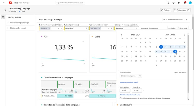Select May 1 in calendar
Viewport: 194px width, 106px height.
coord(136,42)
